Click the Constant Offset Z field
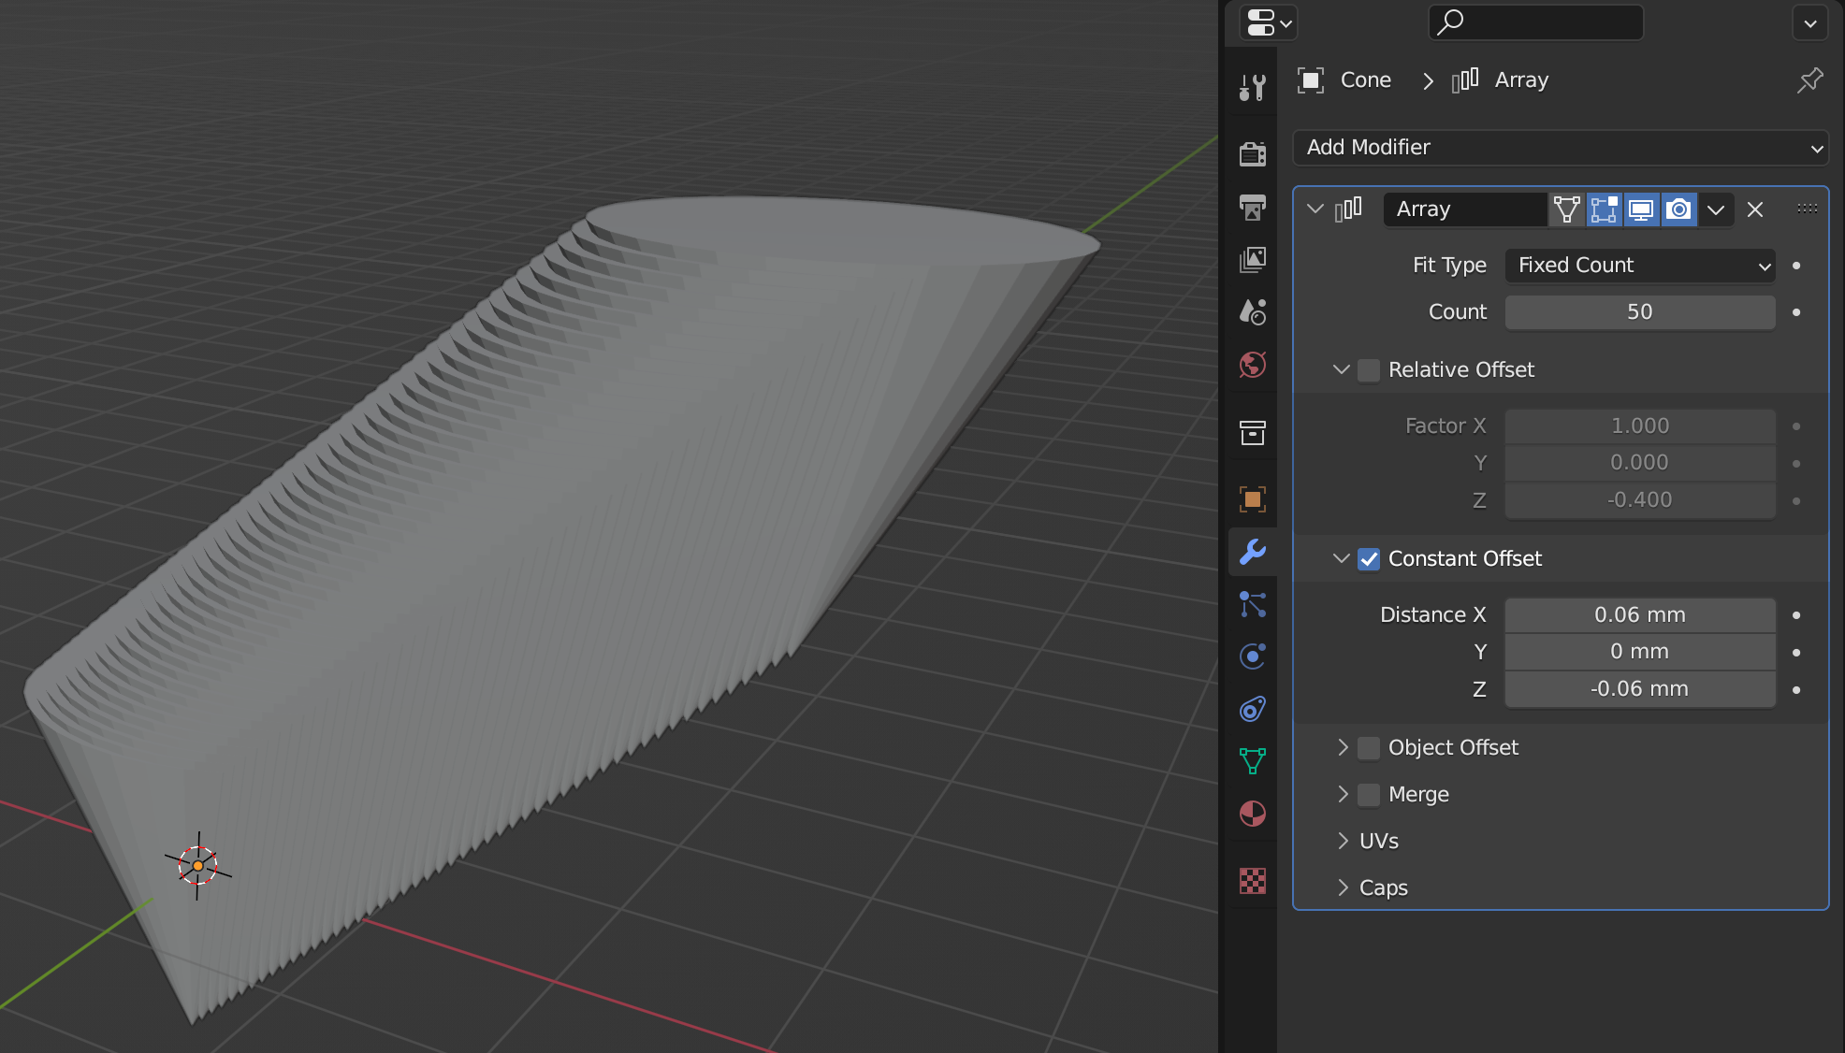This screenshot has height=1053, width=1845. (x=1639, y=689)
